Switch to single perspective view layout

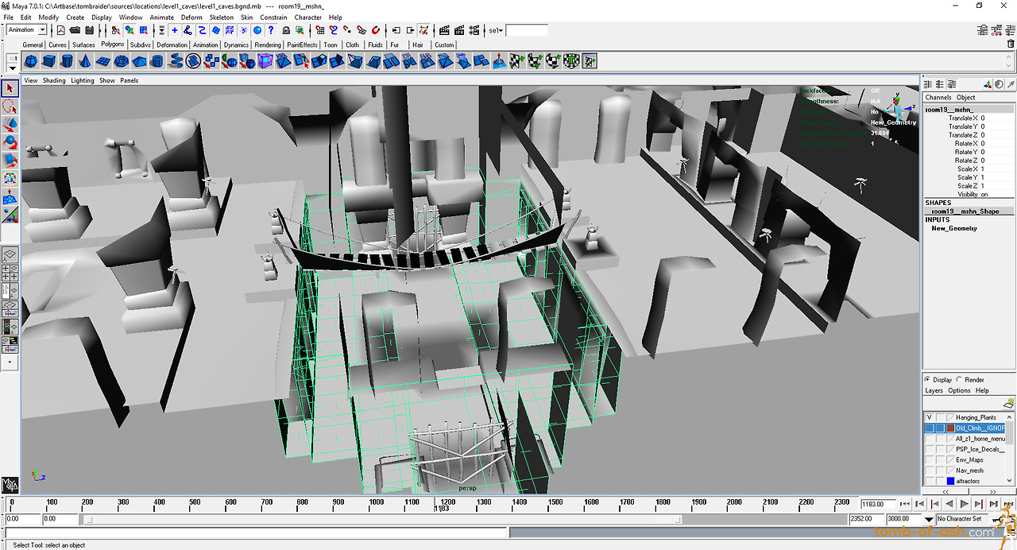(10, 256)
